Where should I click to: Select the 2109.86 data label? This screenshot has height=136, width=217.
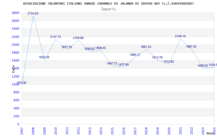click(x=78, y=38)
